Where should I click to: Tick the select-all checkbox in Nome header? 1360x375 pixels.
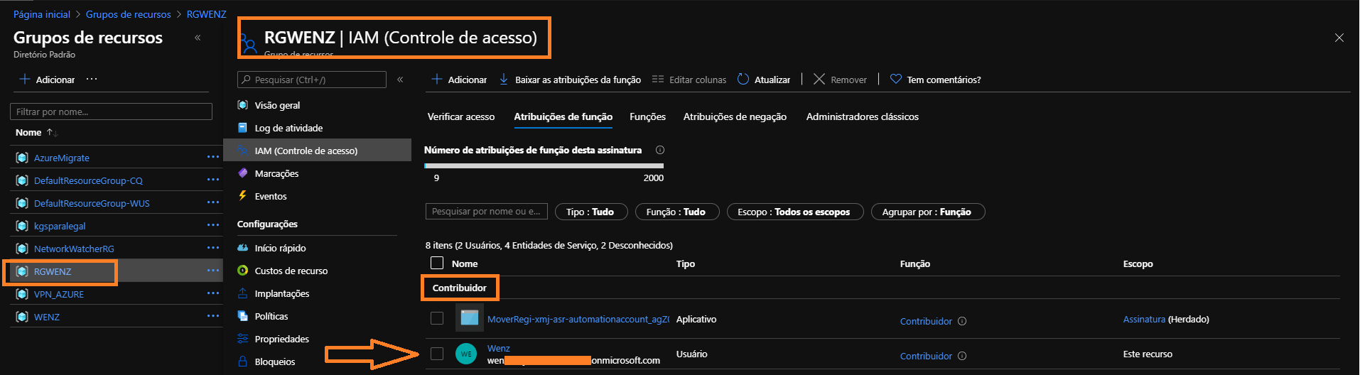(x=437, y=263)
